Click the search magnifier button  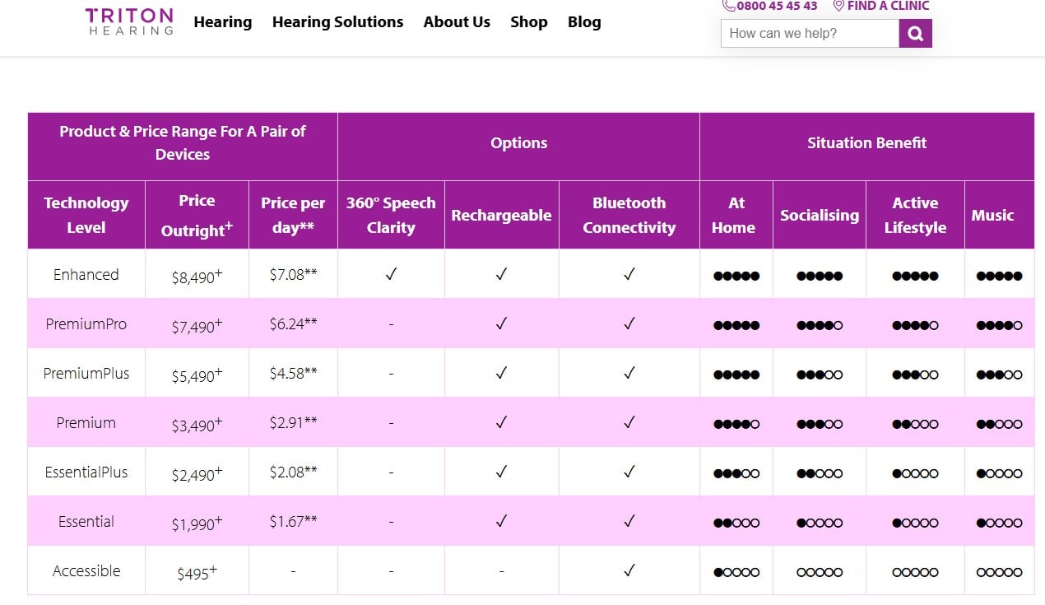click(x=916, y=34)
